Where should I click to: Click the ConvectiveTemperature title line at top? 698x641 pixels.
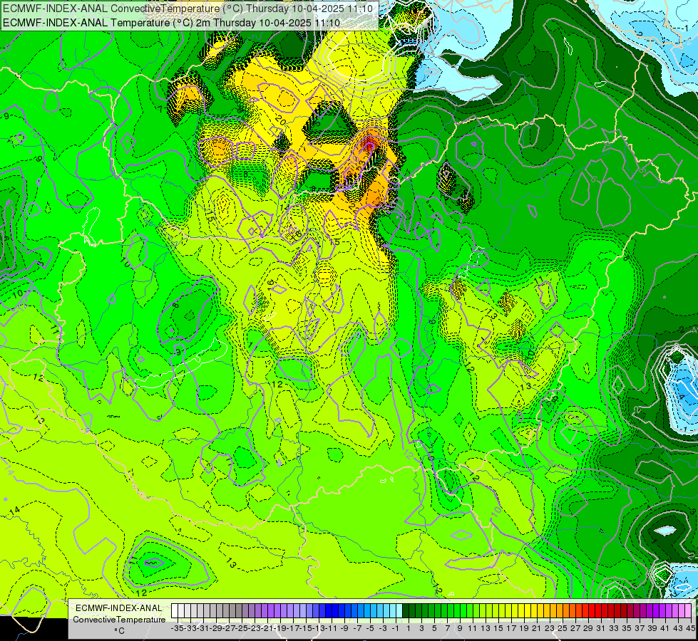coord(188,9)
